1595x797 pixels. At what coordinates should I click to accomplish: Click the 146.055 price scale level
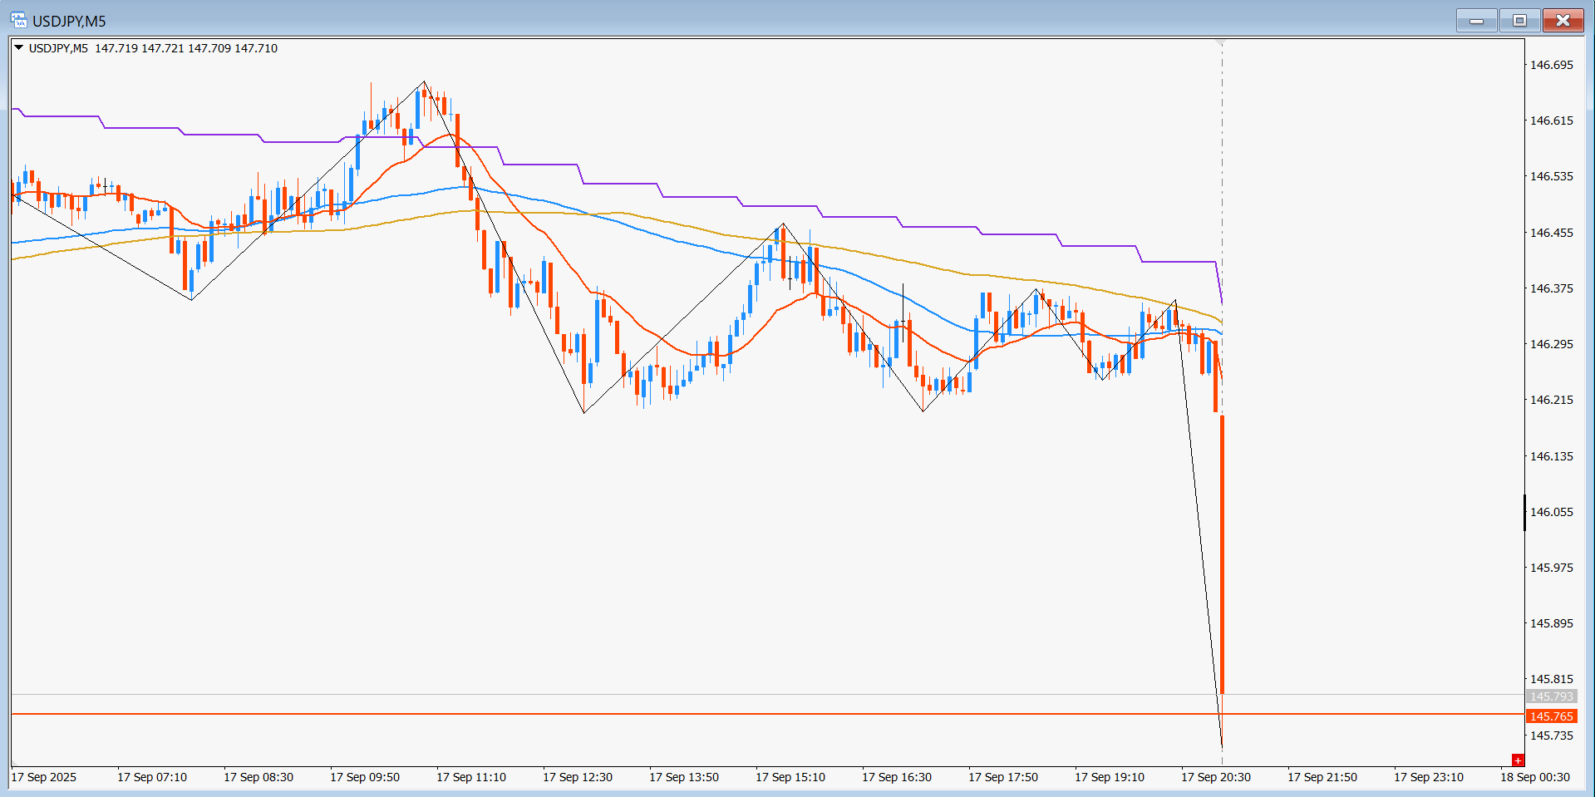[x=1552, y=512]
